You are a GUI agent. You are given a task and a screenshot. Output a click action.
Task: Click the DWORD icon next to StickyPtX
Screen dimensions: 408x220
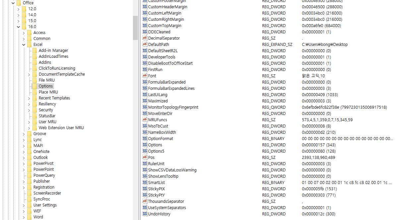point(145,189)
